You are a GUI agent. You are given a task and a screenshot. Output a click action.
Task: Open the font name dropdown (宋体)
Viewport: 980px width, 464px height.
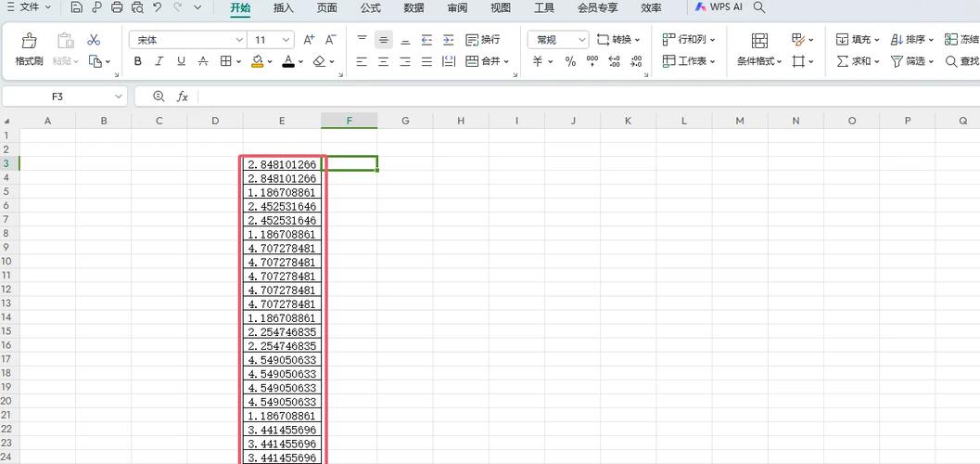[239, 40]
